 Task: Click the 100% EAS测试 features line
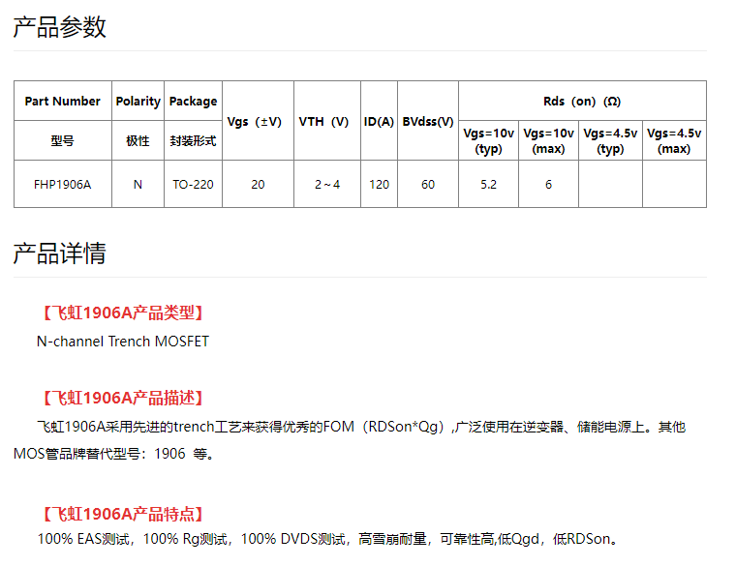(328, 539)
